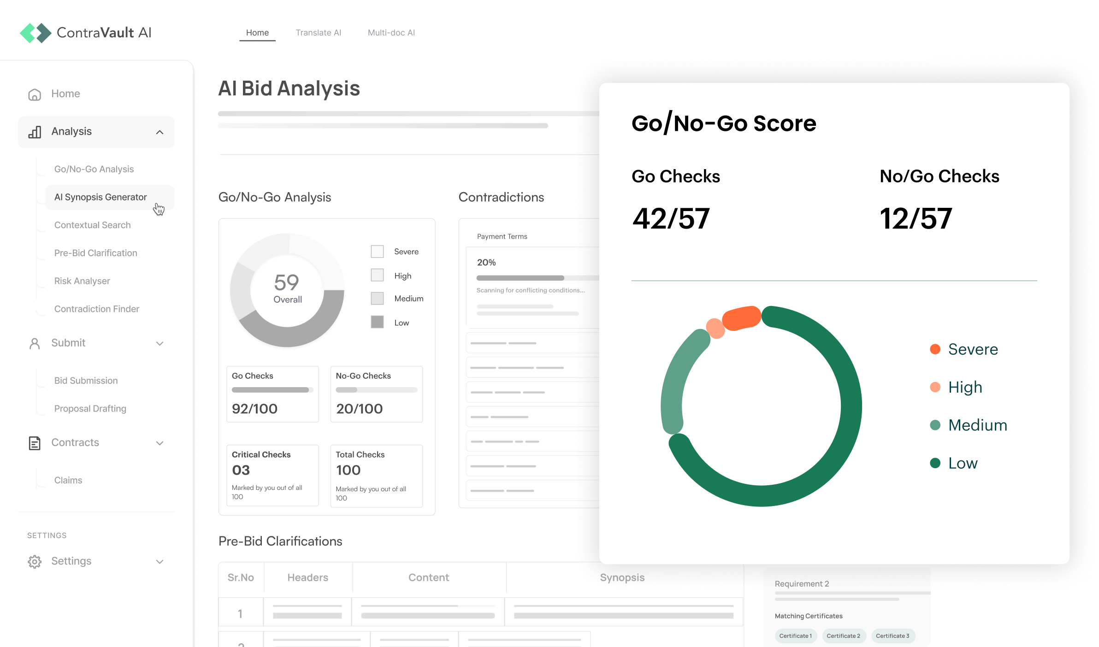Click the Home house icon in sidebar
Viewport: 1099px width, 647px height.
(35, 94)
